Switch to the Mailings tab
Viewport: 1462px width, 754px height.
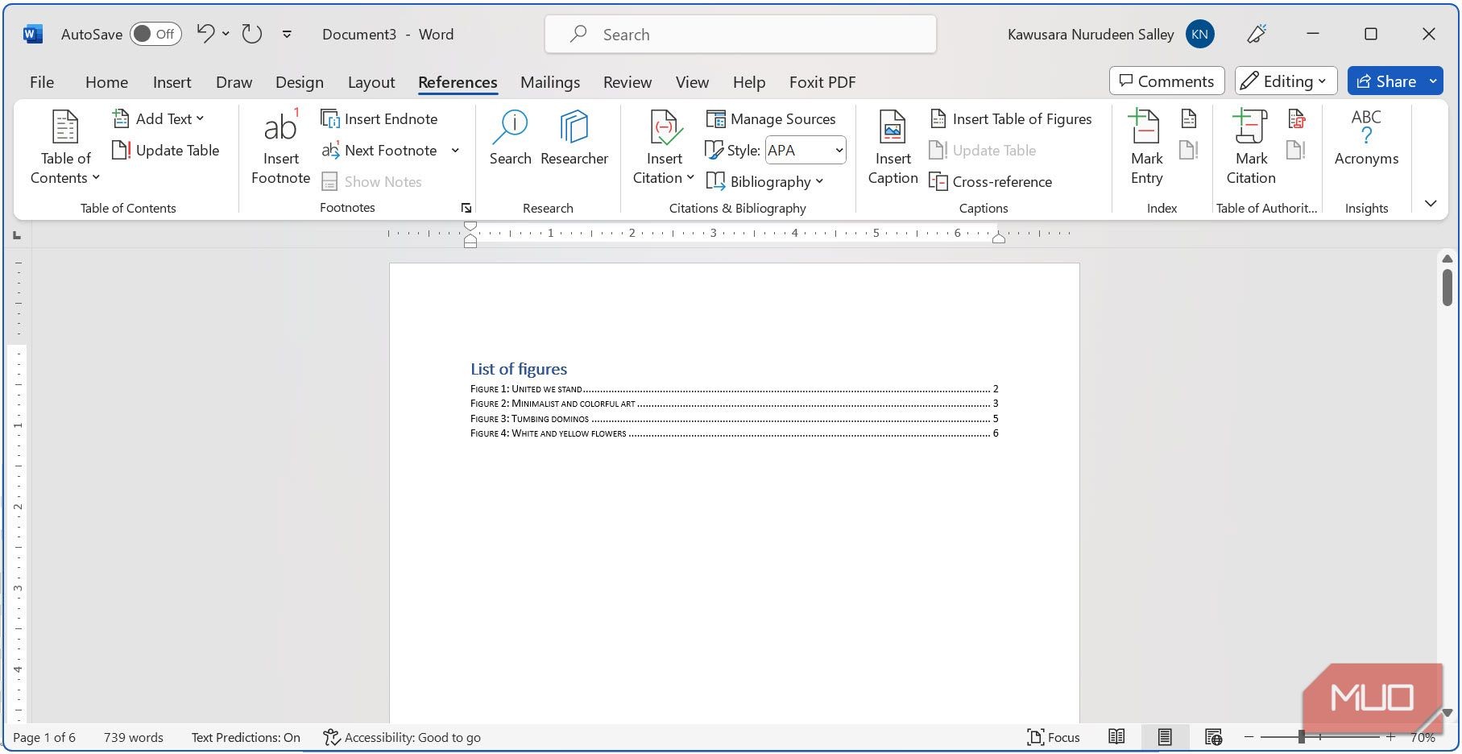(550, 82)
